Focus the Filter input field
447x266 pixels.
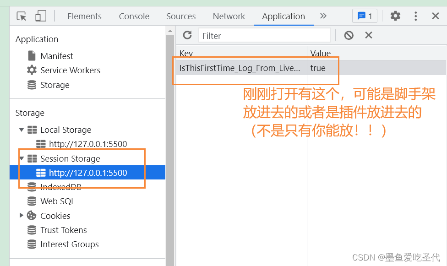(264, 35)
